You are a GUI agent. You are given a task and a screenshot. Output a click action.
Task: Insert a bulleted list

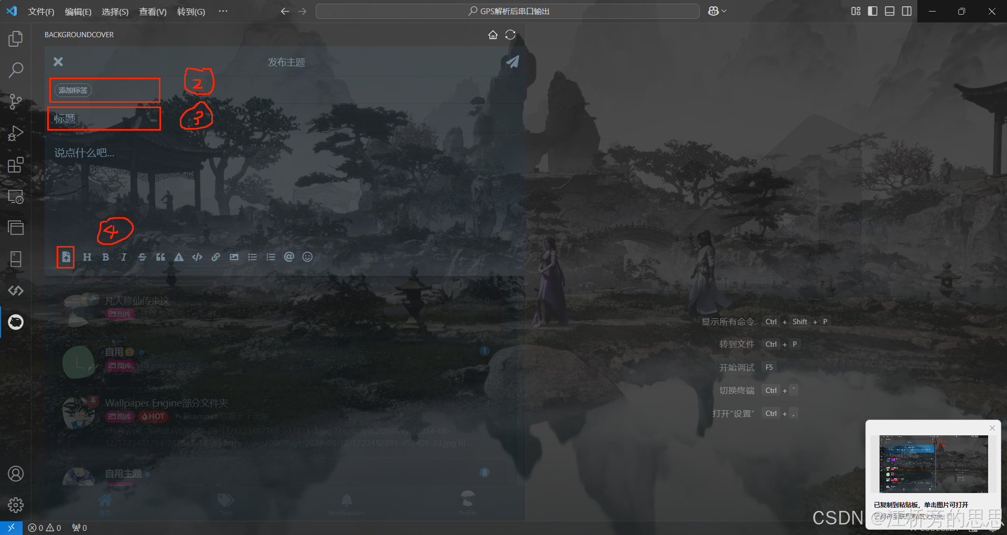click(x=252, y=257)
